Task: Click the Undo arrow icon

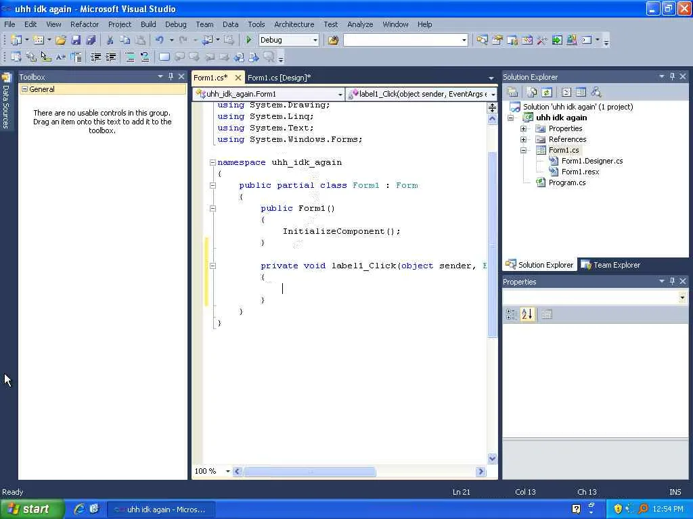Action: pos(159,41)
